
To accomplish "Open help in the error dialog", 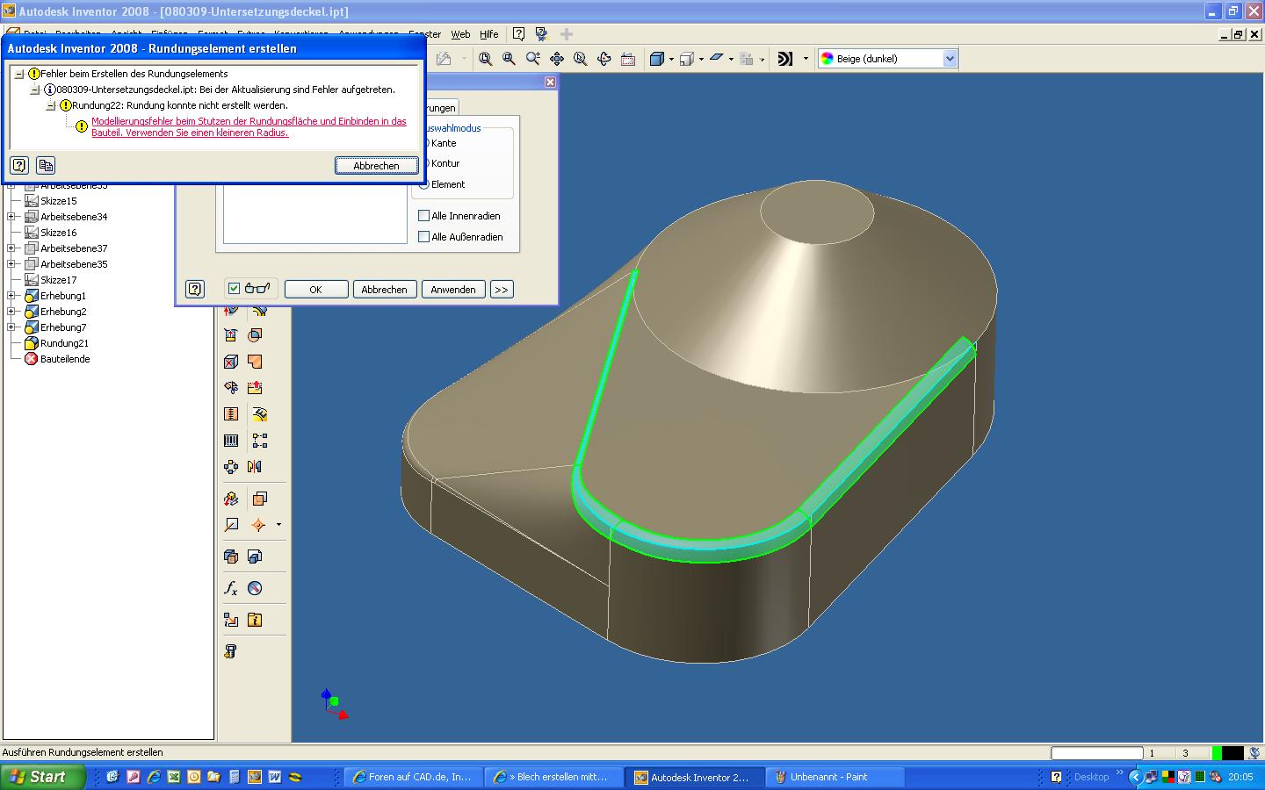I will 19,165.
